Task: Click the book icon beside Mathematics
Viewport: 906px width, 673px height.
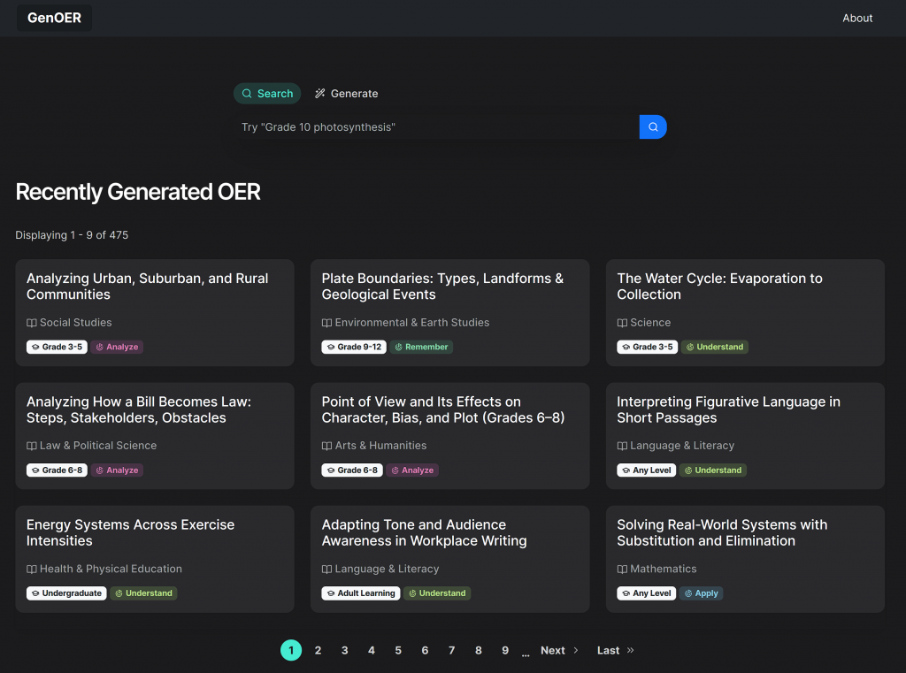Action: click(622, 570)
